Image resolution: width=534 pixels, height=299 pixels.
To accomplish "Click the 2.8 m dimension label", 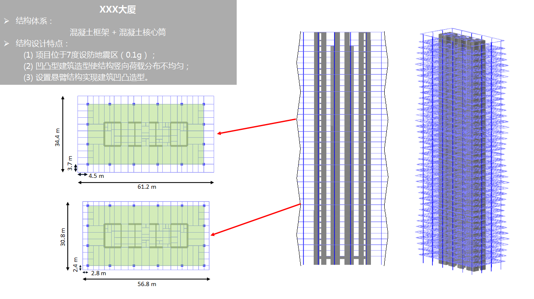I will coord(99,273).
